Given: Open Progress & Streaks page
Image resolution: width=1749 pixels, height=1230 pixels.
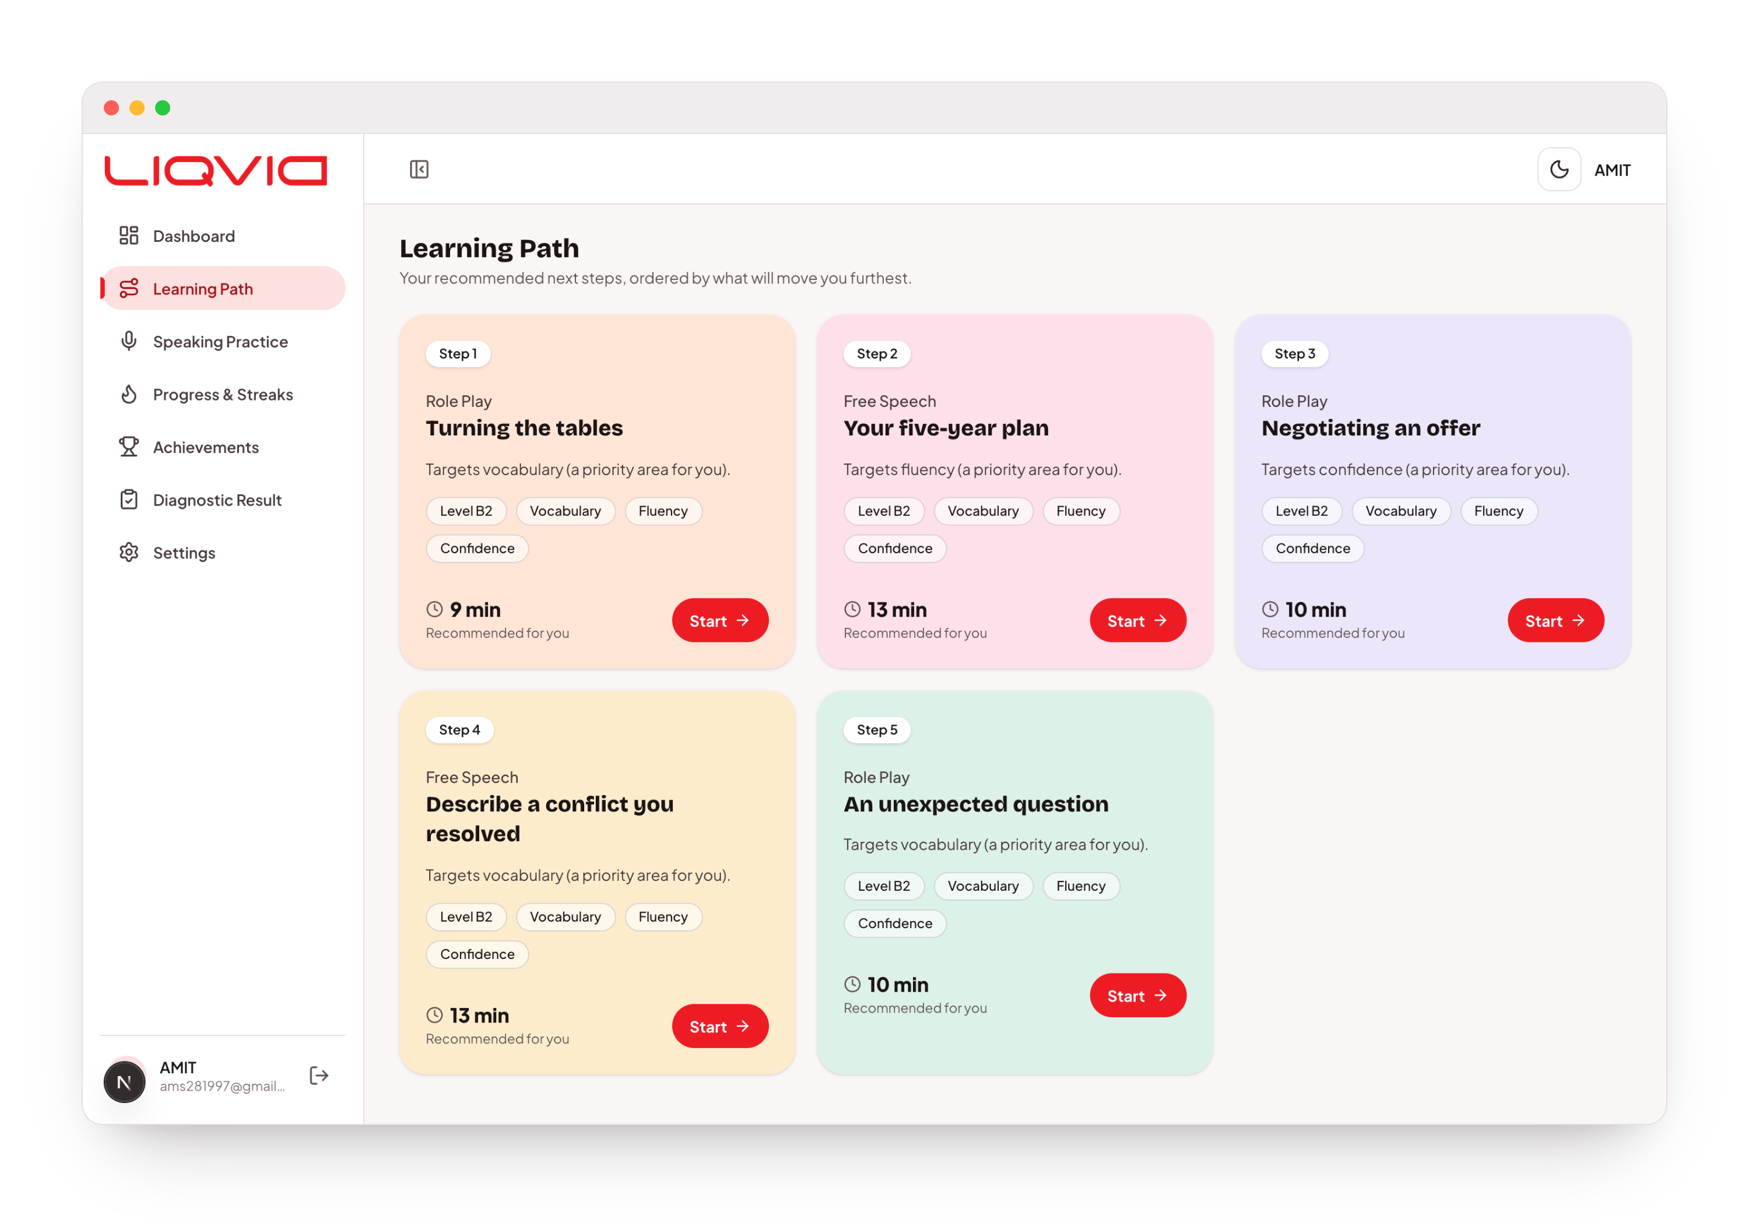Looking at the screenshot, I should pyautogui.click(x=223, y=393).
